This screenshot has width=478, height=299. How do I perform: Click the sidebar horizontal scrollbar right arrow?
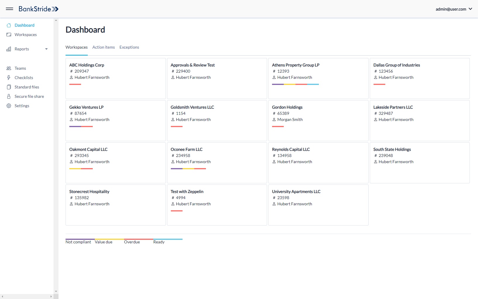click(x=51, y=296)
